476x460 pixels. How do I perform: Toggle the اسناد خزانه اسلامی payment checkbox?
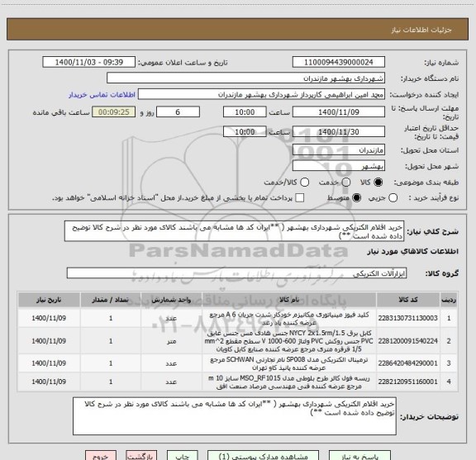pyautogui.click(x=300, y=198)
